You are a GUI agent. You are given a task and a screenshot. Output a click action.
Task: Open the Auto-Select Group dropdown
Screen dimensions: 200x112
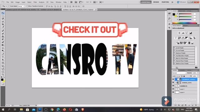(x=21, y=6)
